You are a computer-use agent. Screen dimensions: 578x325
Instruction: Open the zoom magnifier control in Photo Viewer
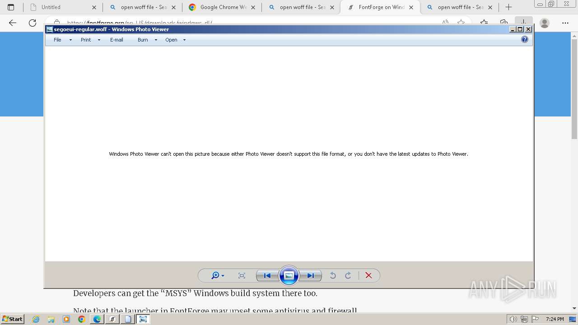(x=218, y=276)
